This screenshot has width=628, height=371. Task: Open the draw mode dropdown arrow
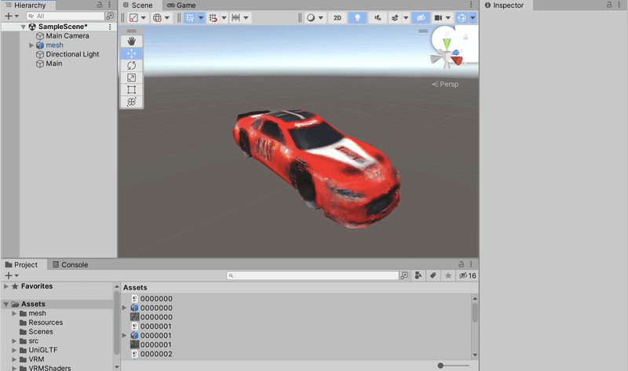click(320, 17)
